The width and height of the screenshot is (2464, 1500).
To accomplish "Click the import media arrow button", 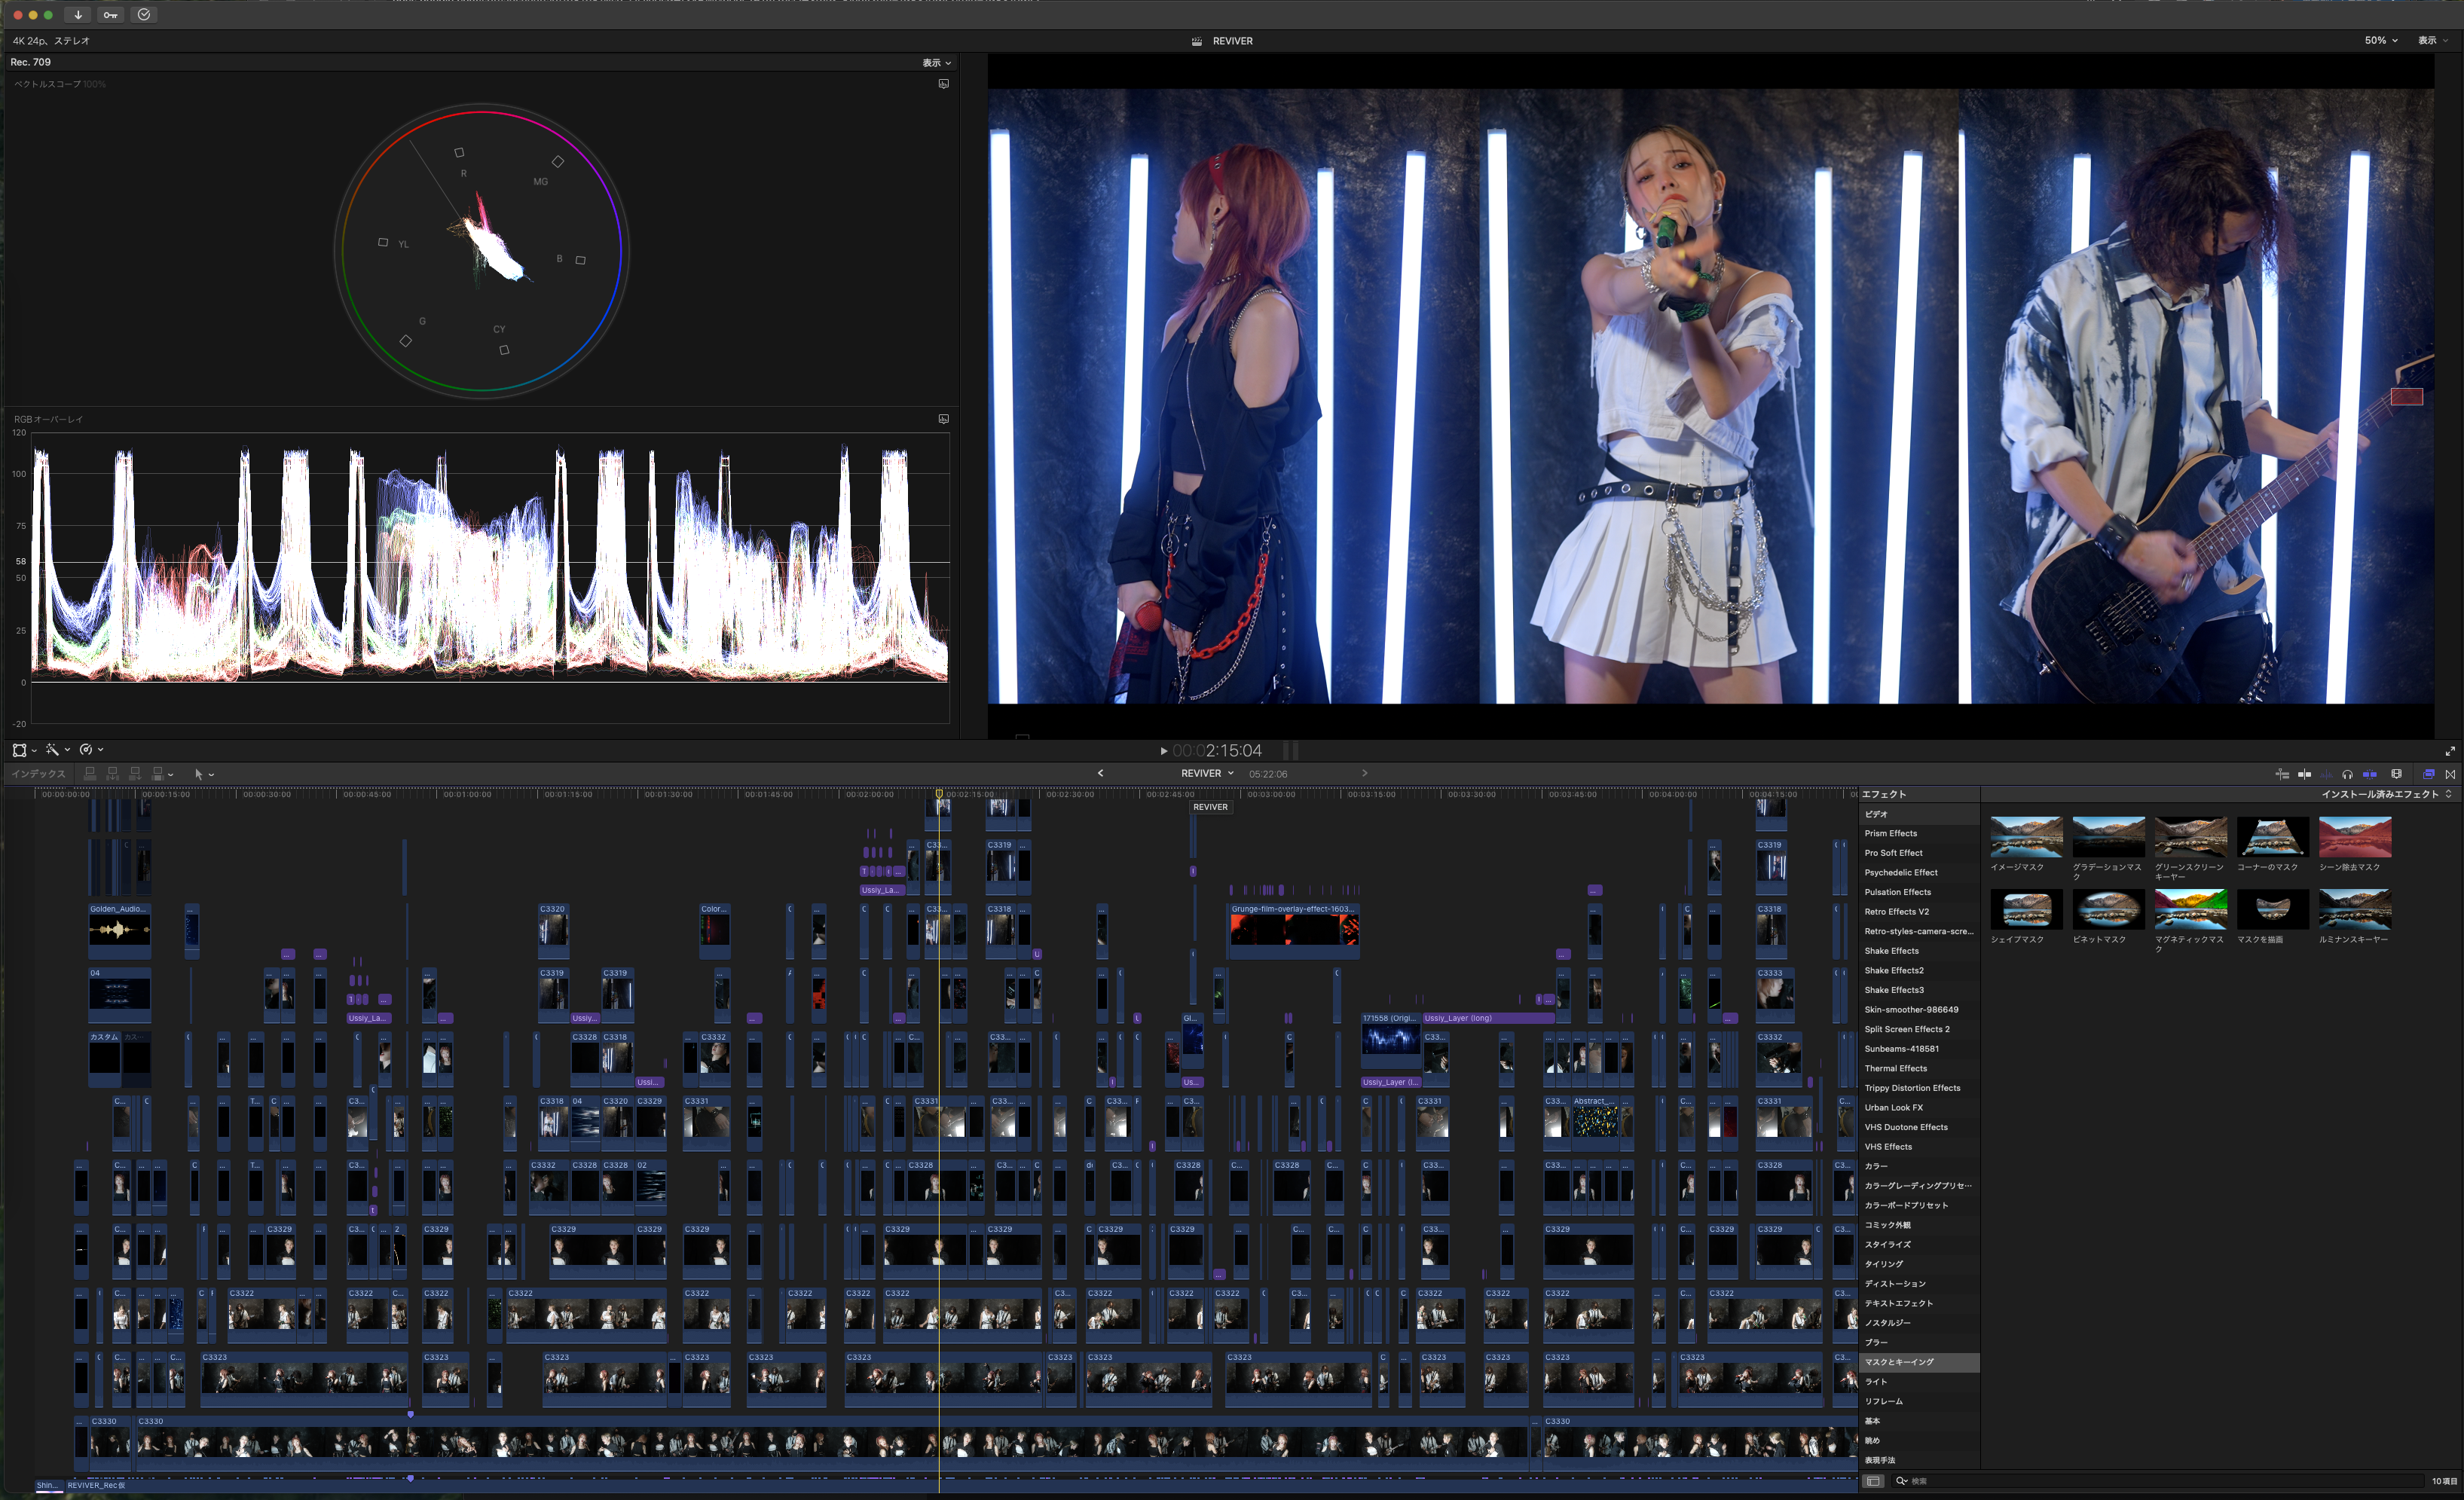I will coord(78,15).
